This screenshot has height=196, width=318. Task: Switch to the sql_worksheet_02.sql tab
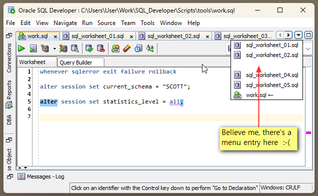(x=173, y=36)
